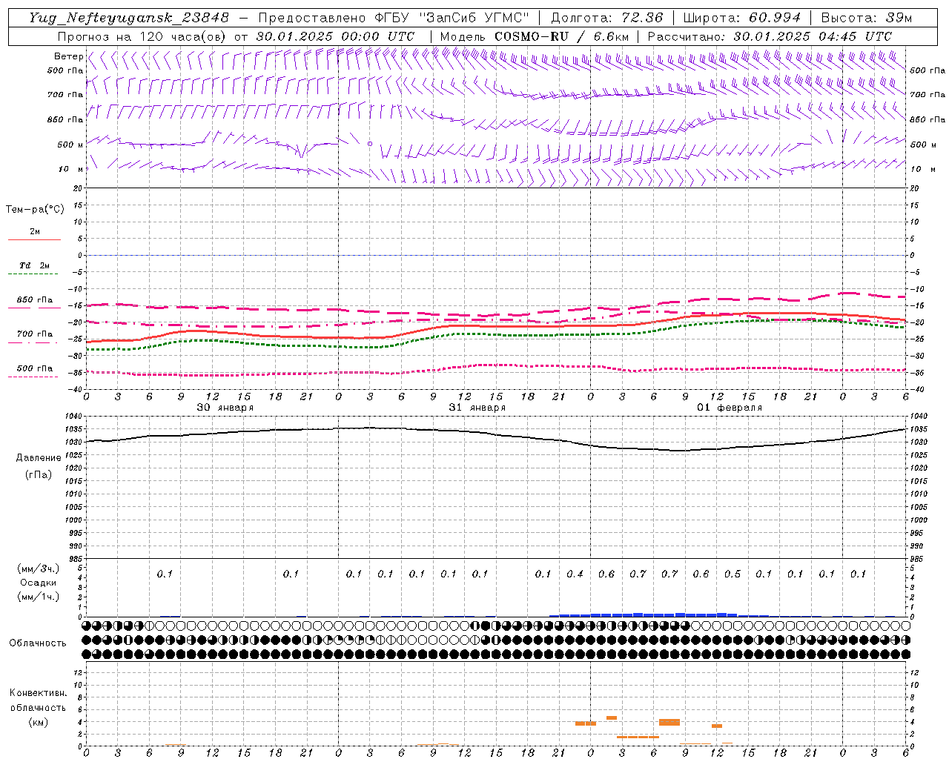Select the 'Модель COSMO-RU / 6.6км' label
Image resolution: width=949 pixels, height=759 pixels.
pyautogui.click(x=535, y=36)
